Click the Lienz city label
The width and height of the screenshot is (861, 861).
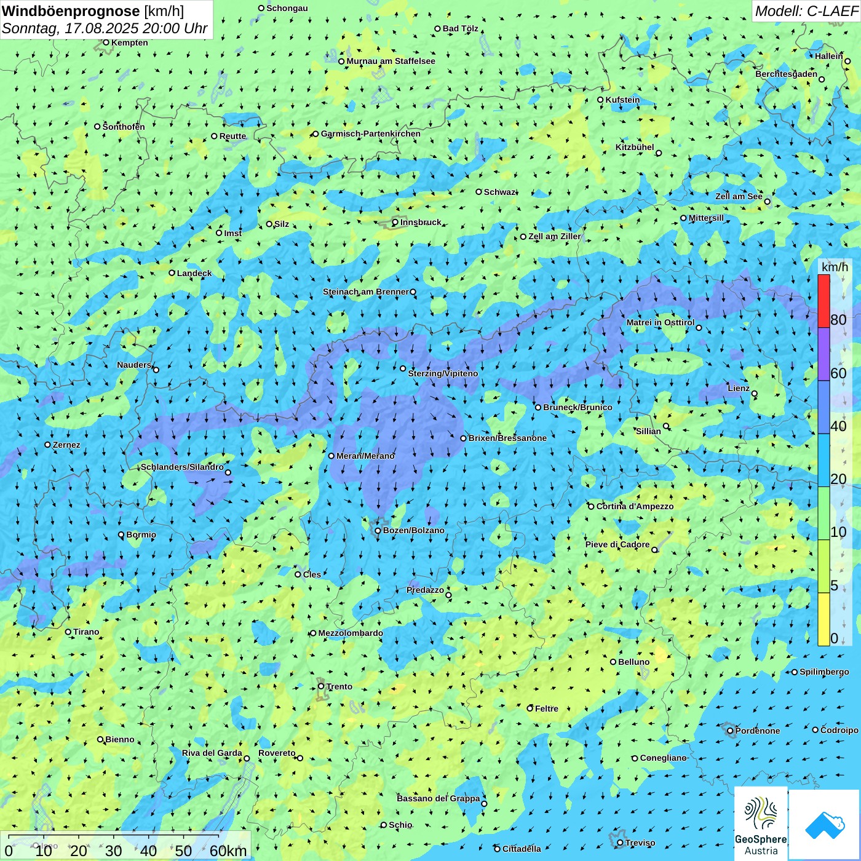click(739, 388)
